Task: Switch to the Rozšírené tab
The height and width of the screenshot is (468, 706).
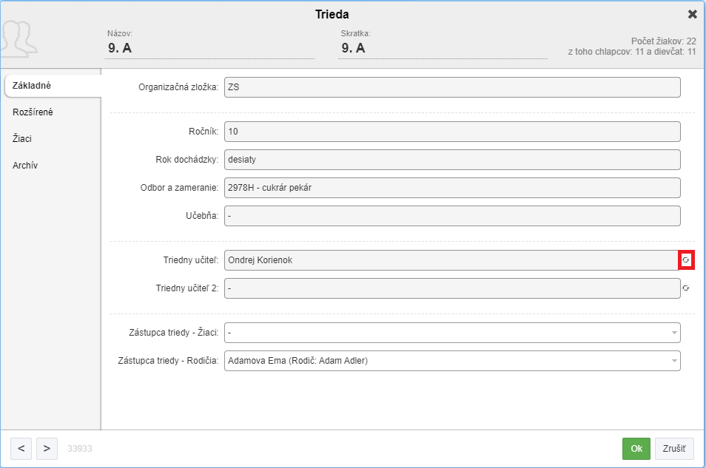Action: (x=33, y=112)
